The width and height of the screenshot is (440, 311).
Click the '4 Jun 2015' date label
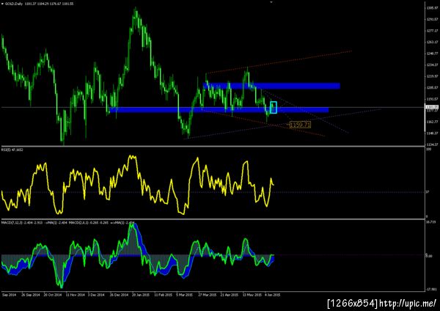click(x=273, y=295)
